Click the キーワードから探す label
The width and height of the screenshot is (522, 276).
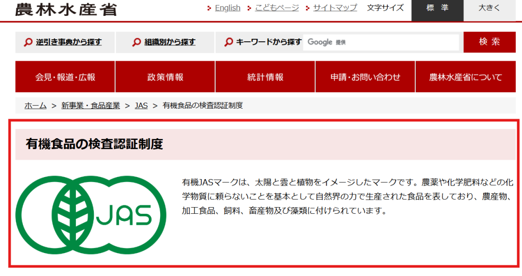click(269, 42)
